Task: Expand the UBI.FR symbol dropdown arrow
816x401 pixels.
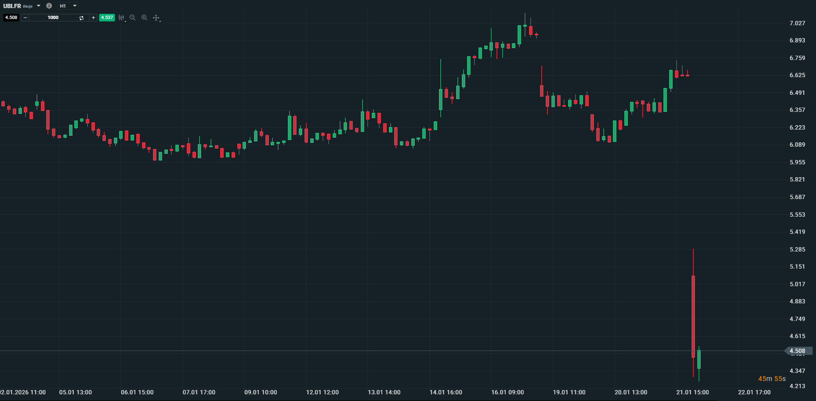Action: coord(39,6)
